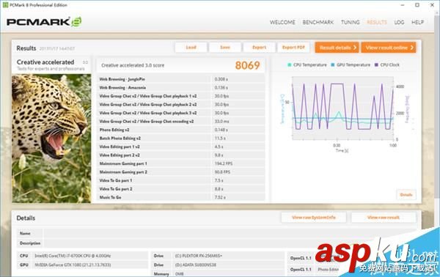Click View result online button

pyautogui.click(x=389, y=48)
